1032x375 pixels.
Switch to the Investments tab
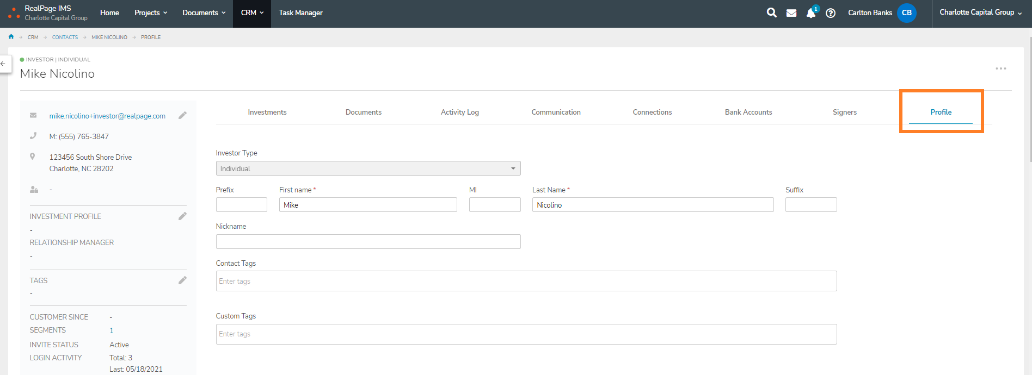point(267,112)
